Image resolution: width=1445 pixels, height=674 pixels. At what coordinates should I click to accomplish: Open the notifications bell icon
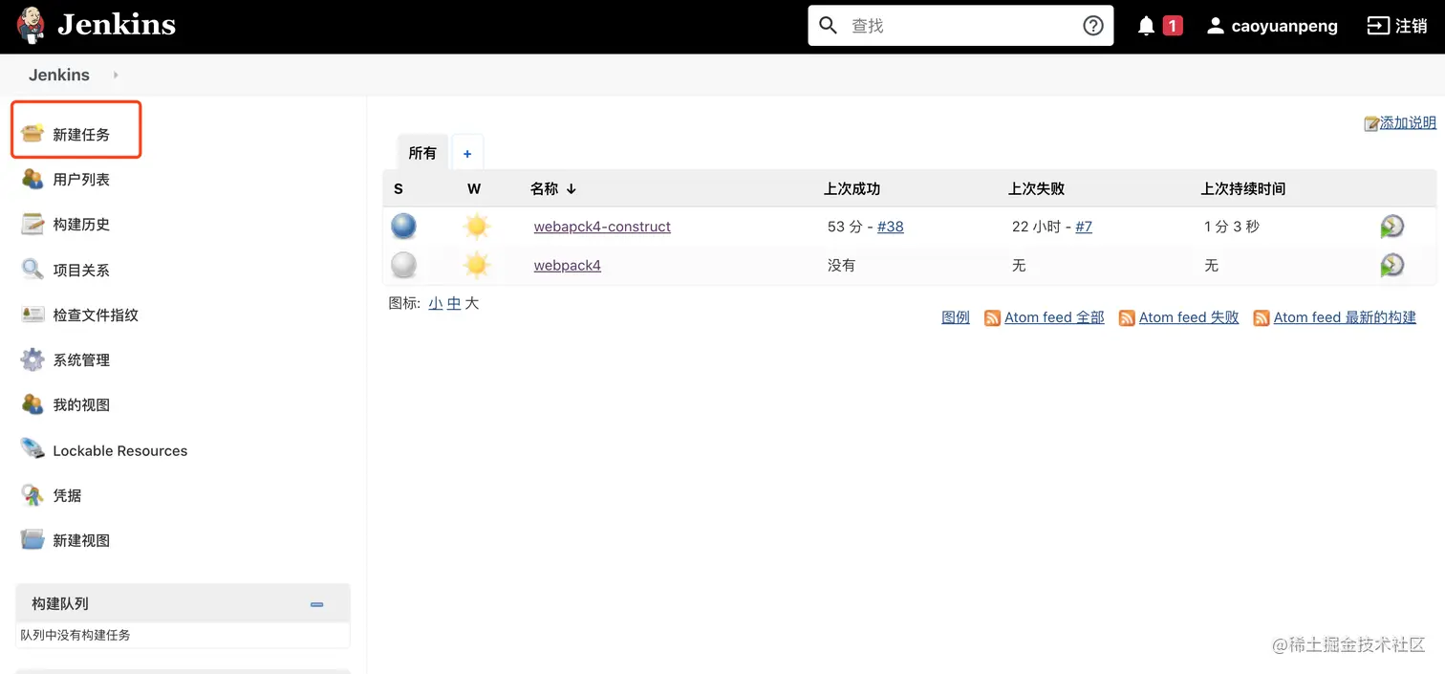click(1146, 26)
